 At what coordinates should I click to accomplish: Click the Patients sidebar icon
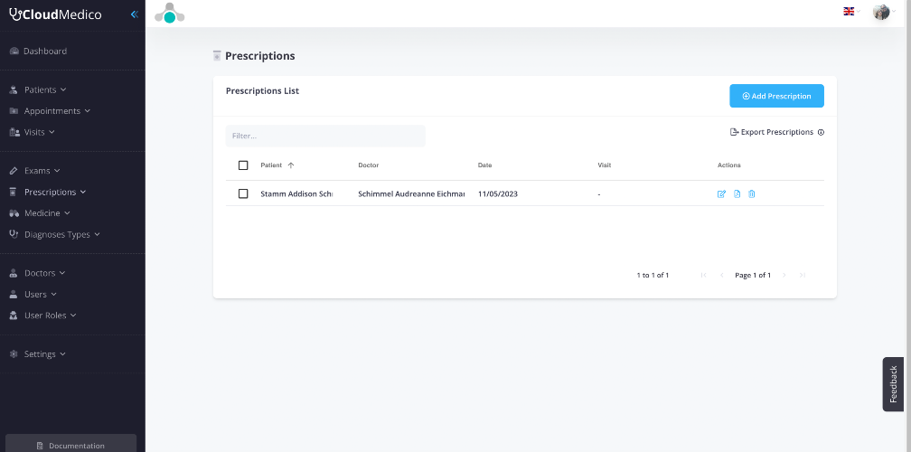(x=14, y=90)
